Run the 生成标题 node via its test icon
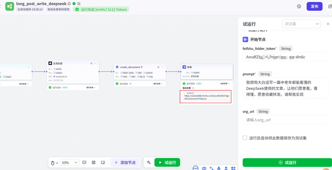The image size is (332, 170). (91, 63)
